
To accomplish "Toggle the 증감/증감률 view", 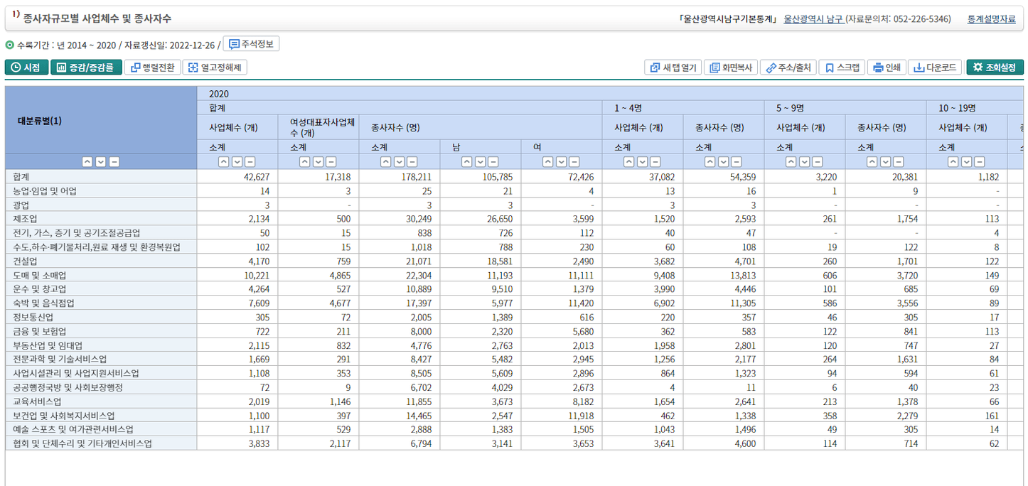I will pos(86,67).
